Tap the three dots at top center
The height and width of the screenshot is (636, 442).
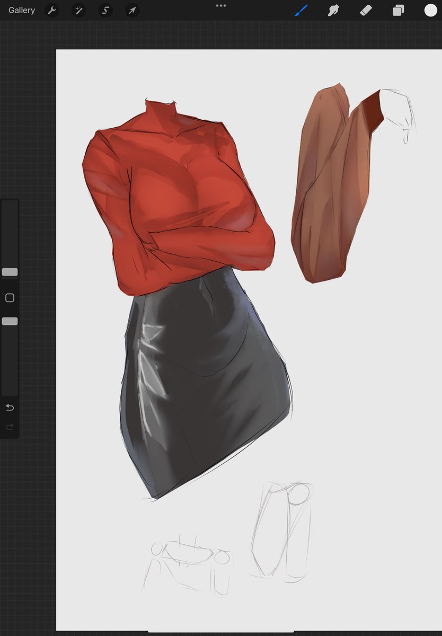pos(221,5)
